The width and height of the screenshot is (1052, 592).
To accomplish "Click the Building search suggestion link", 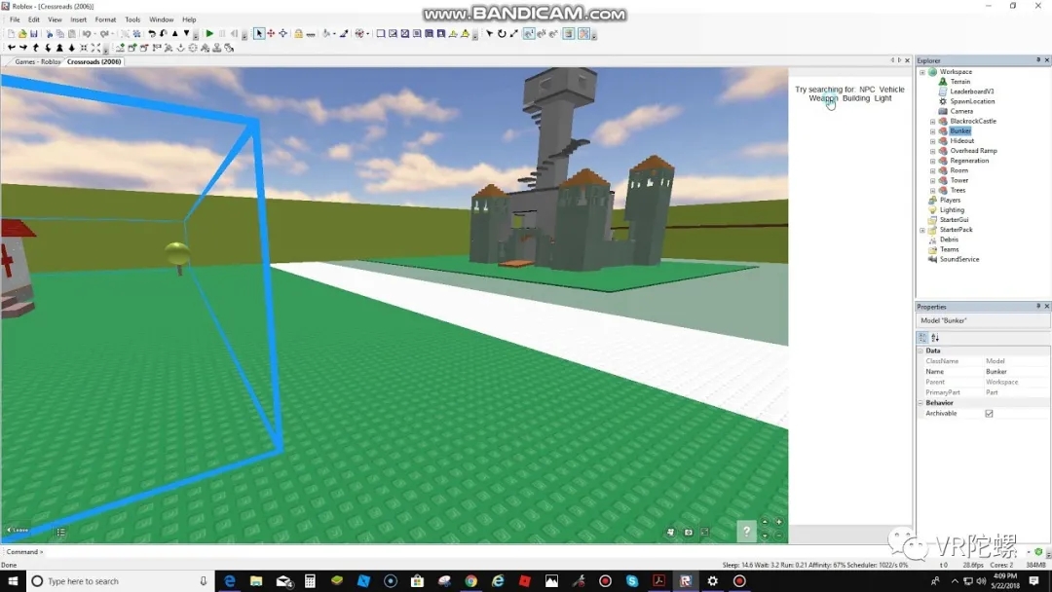I will click(x=856, y=98).
